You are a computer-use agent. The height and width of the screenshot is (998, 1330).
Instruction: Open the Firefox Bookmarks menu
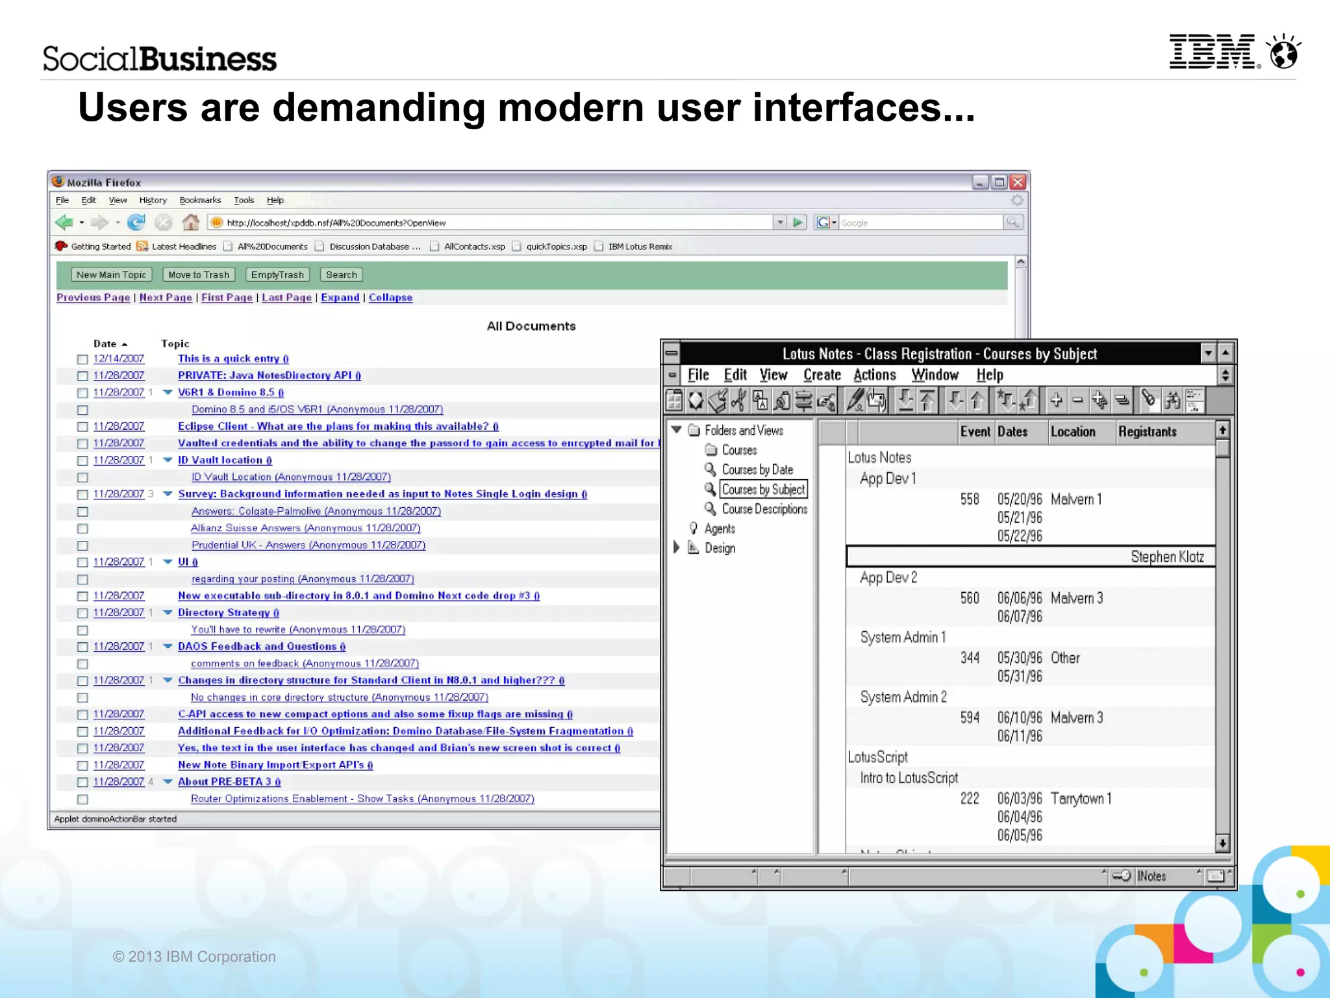[x=200, y=200]
